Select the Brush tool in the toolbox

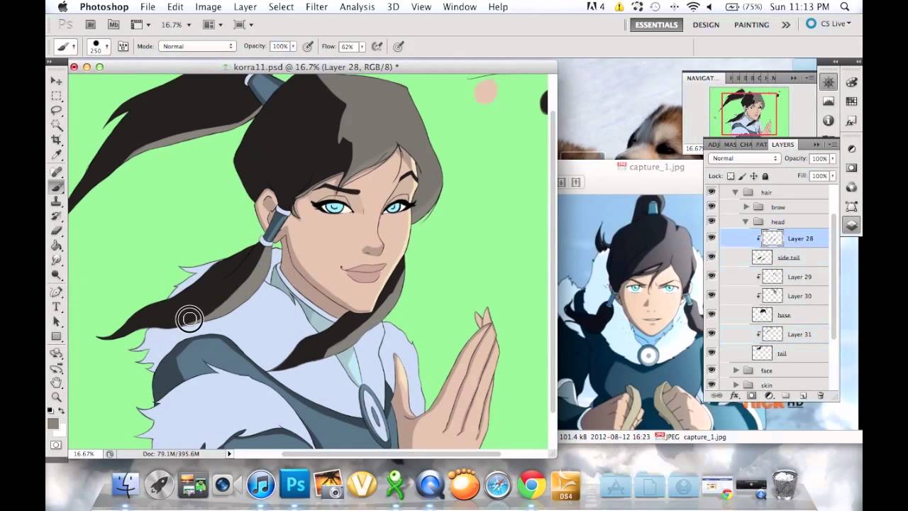[x=56, y=187]
